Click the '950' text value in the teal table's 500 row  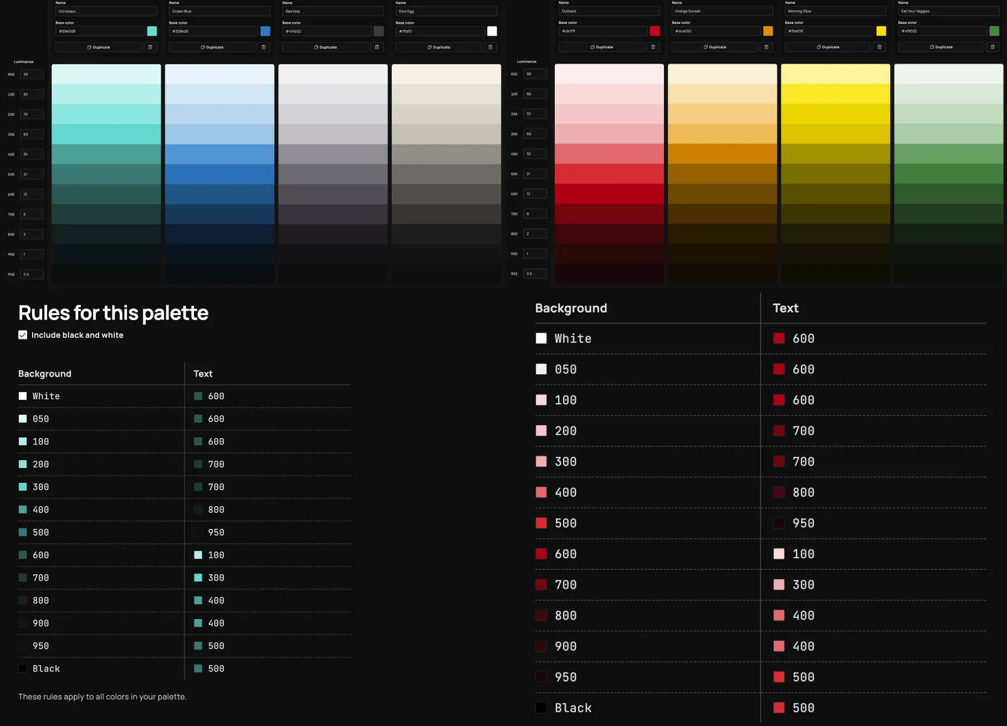216,532
